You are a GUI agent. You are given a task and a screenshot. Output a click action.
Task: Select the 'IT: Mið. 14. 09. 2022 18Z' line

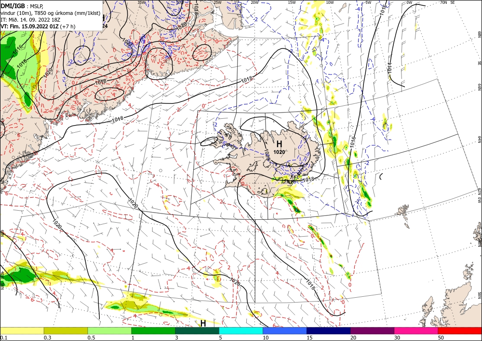30,19
